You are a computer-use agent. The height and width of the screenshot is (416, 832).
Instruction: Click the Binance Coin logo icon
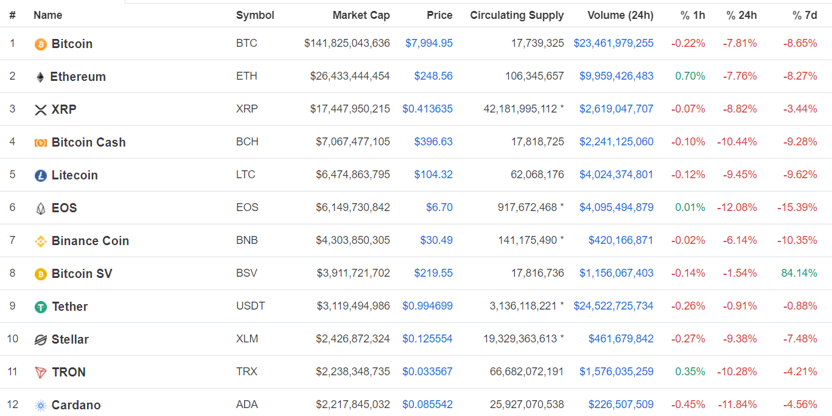coord(41,241)
